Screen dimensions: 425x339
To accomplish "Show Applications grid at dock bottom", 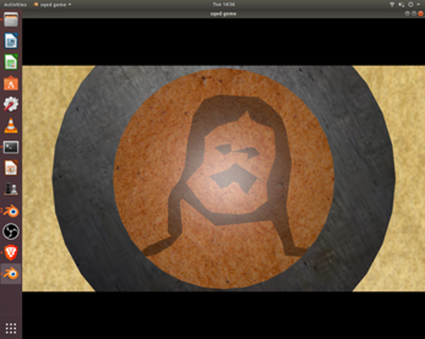I will 11,328.
